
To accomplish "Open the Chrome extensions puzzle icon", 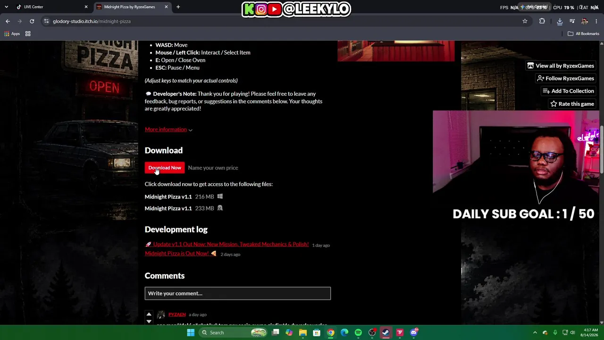I will pos(542,21).
